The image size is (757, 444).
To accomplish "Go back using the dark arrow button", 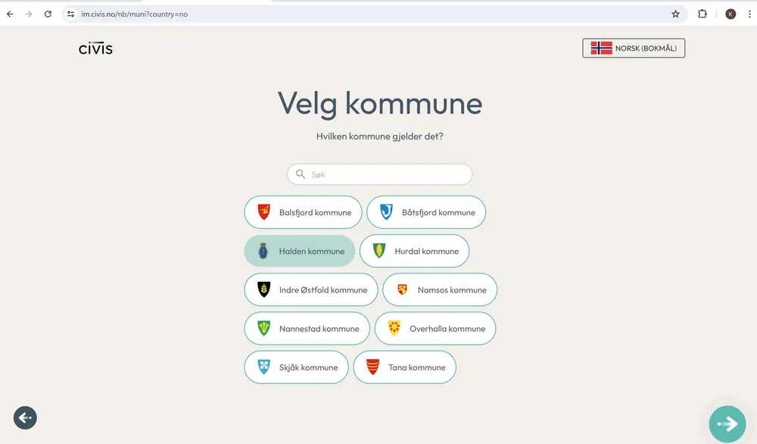I will (x=25, y=417).
